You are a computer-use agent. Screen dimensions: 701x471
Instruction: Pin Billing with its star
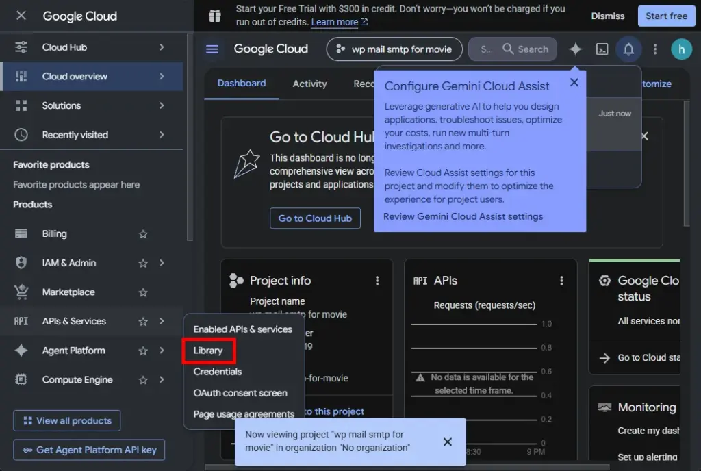pyautogui.click(x=143, y=233)
